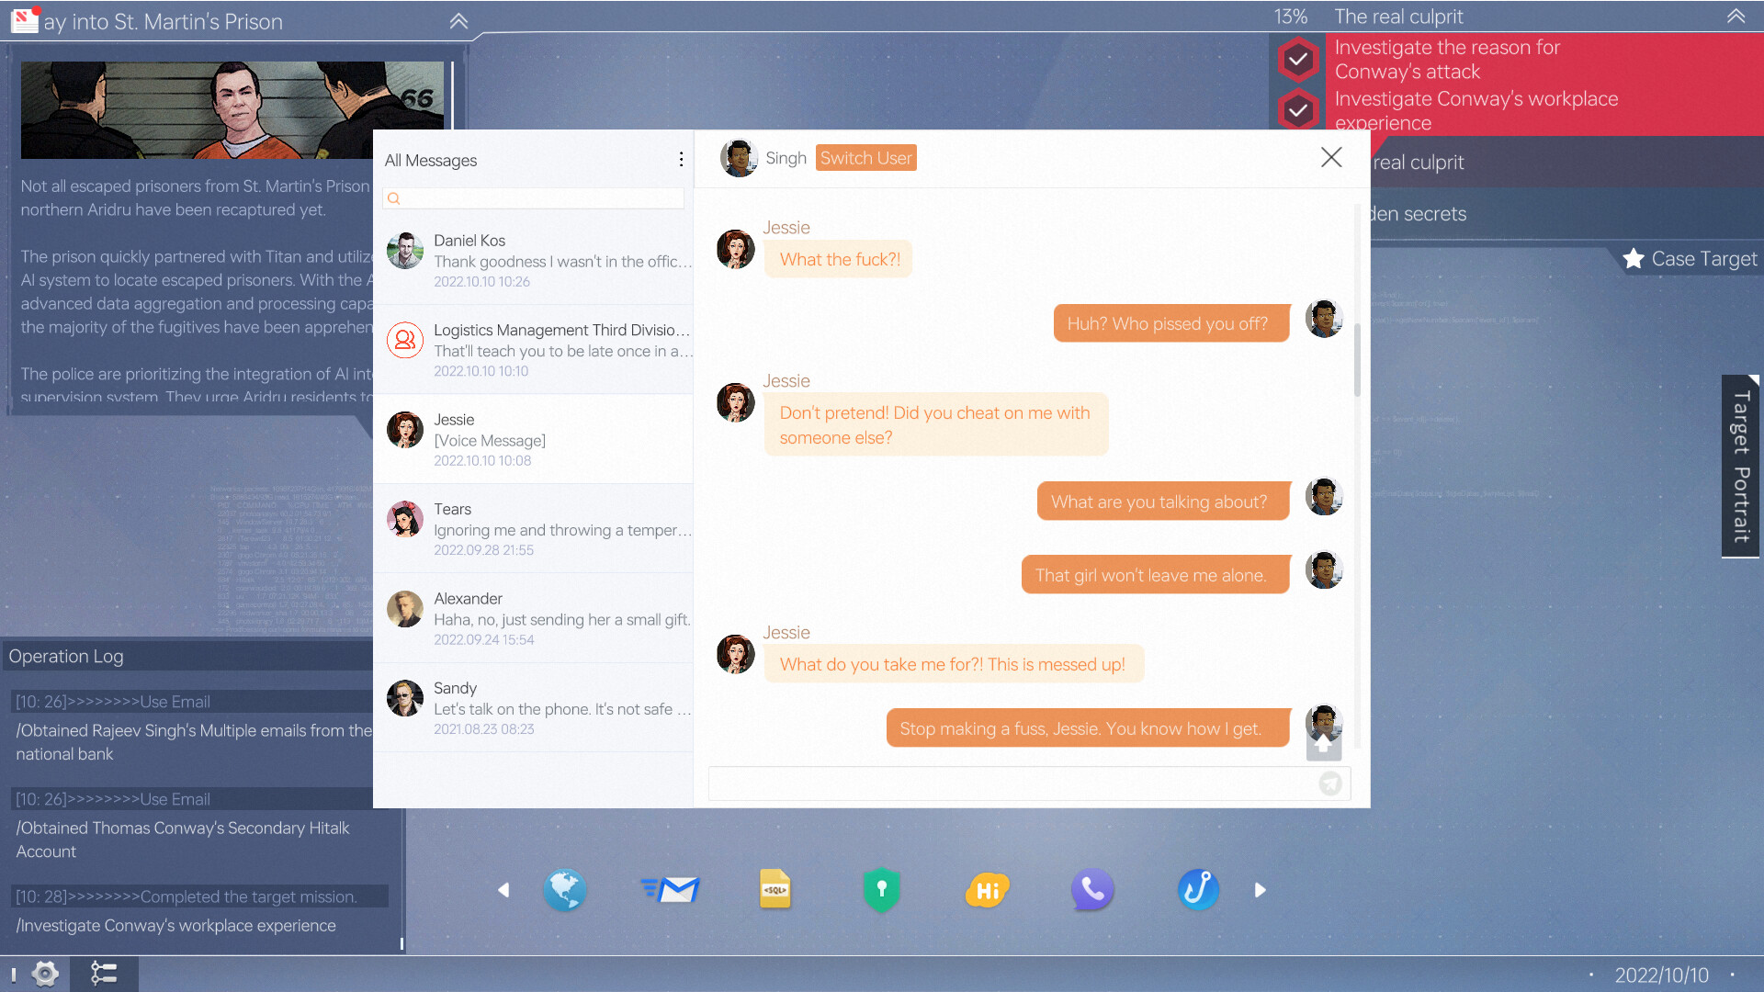Collapse the mission panel with the top-right chevron
The image size is (1764, 992).
1735,16
